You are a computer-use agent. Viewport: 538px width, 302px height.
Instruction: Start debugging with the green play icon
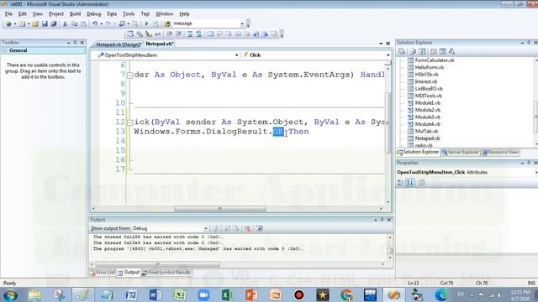tap(146, 23)
